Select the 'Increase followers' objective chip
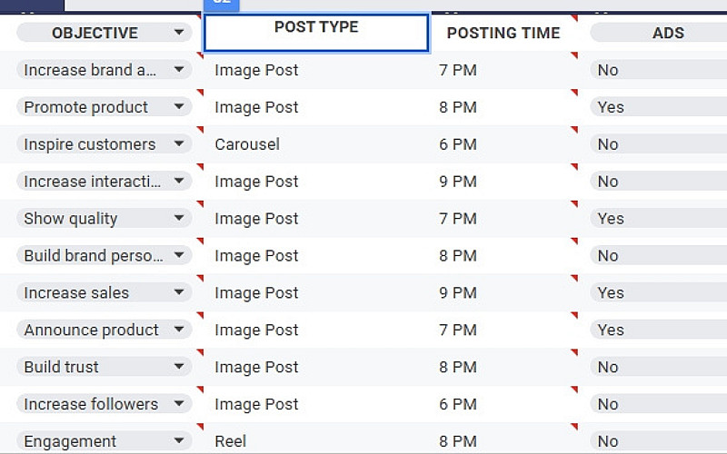Viewport: 727px width, 454px height. (91, 404)
